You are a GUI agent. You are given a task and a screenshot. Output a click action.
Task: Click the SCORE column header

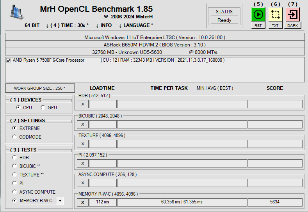point(275,88)
